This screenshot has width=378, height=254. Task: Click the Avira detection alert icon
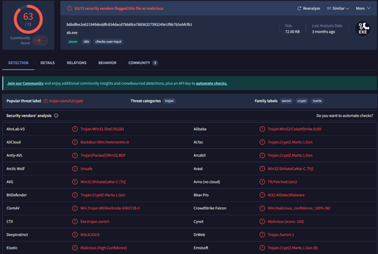click(x=262, y=182)
